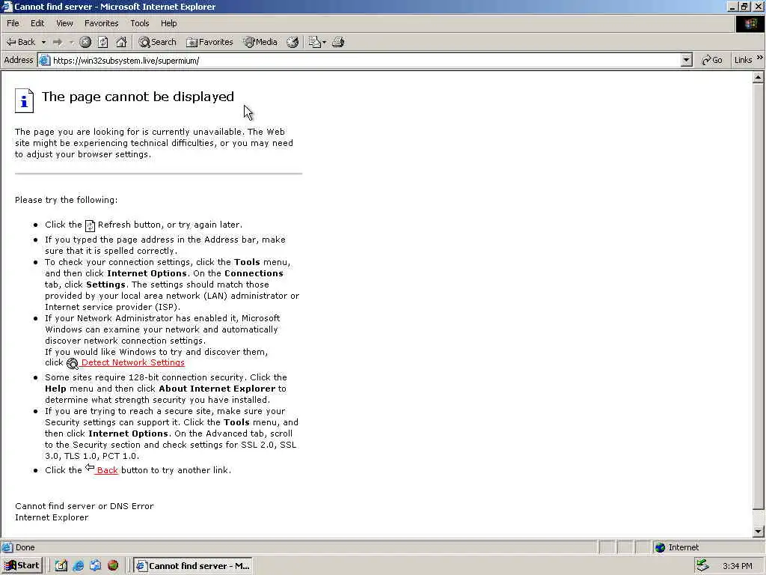
Task: Open the Forward button history dropdown arrow
Action: point(71,43)
